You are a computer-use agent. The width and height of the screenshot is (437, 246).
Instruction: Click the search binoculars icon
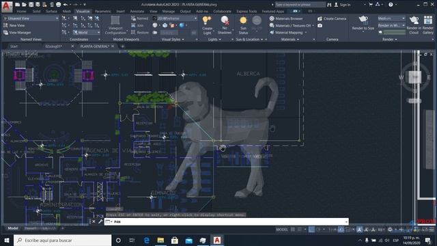coord(329,5)
